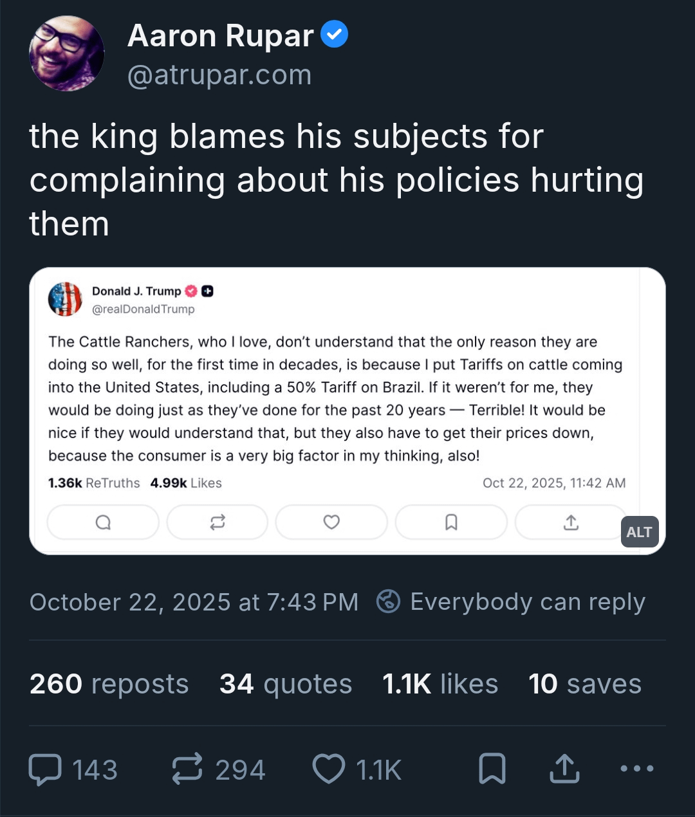The width and height of the screenshot is (695, 817).
Task: View the 1.1K likes list
Action: point(440,684)
